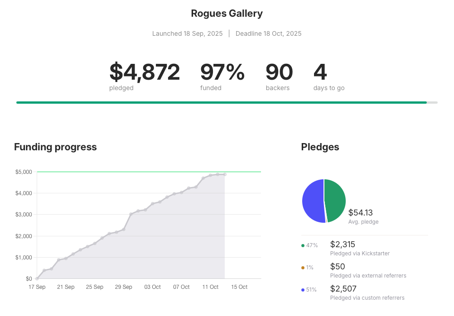Click the blue custom referrers legend dot
Image resolution: width=454 pixels, height=316 pixels.
coord(303,290)
